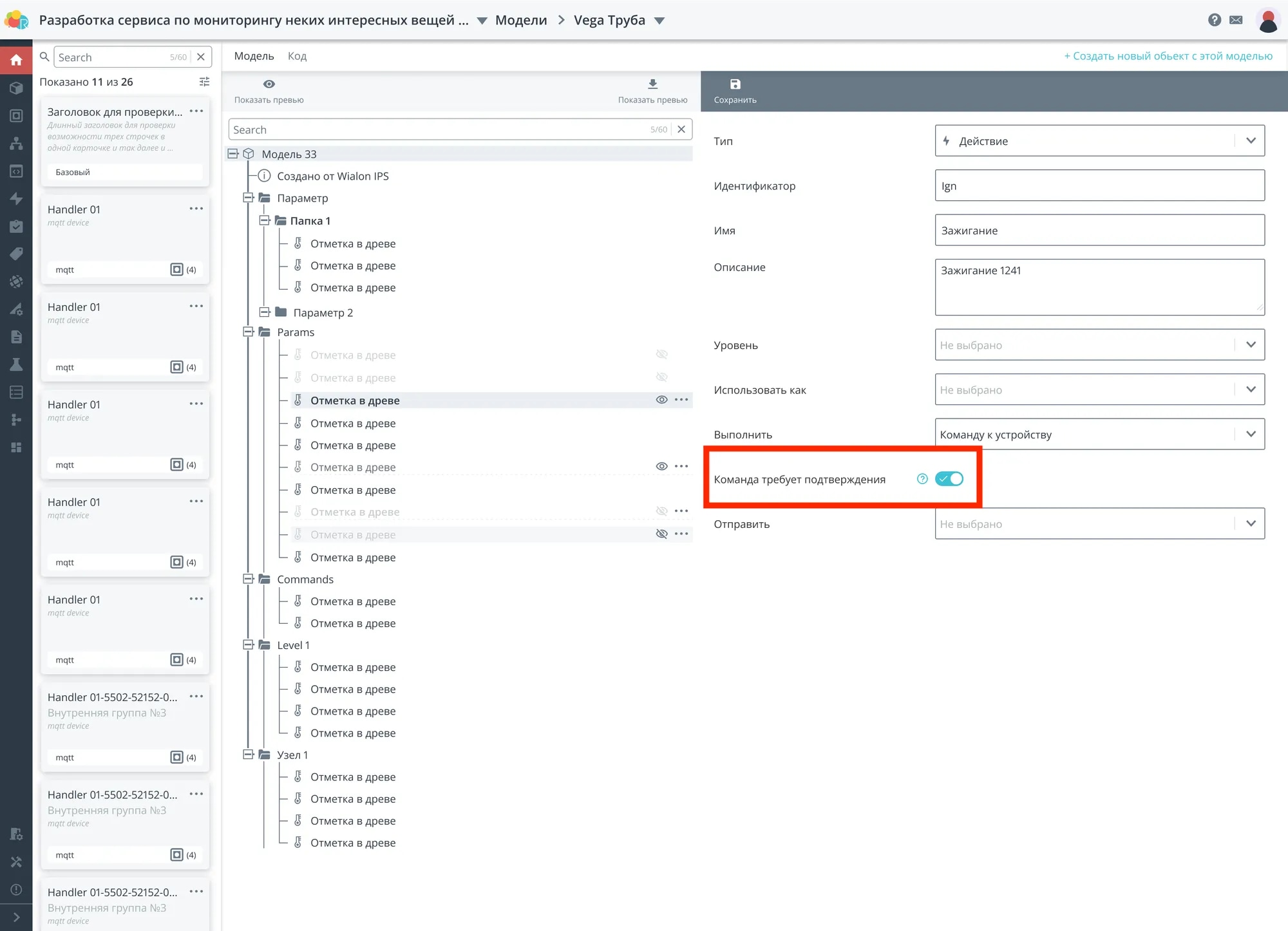Click the tooltip help icon beside the confirmation toggle
Image resolution: width=1288 pixels, height=931 pixels.
922,479
